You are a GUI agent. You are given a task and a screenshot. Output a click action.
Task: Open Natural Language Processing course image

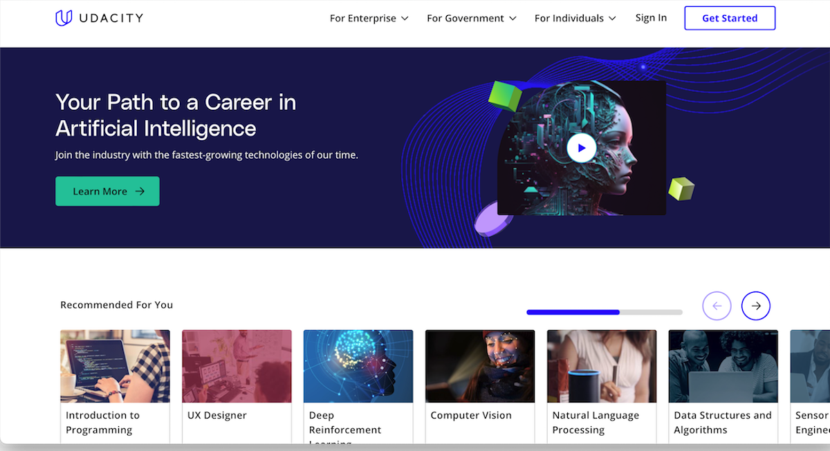pos(602,366)
